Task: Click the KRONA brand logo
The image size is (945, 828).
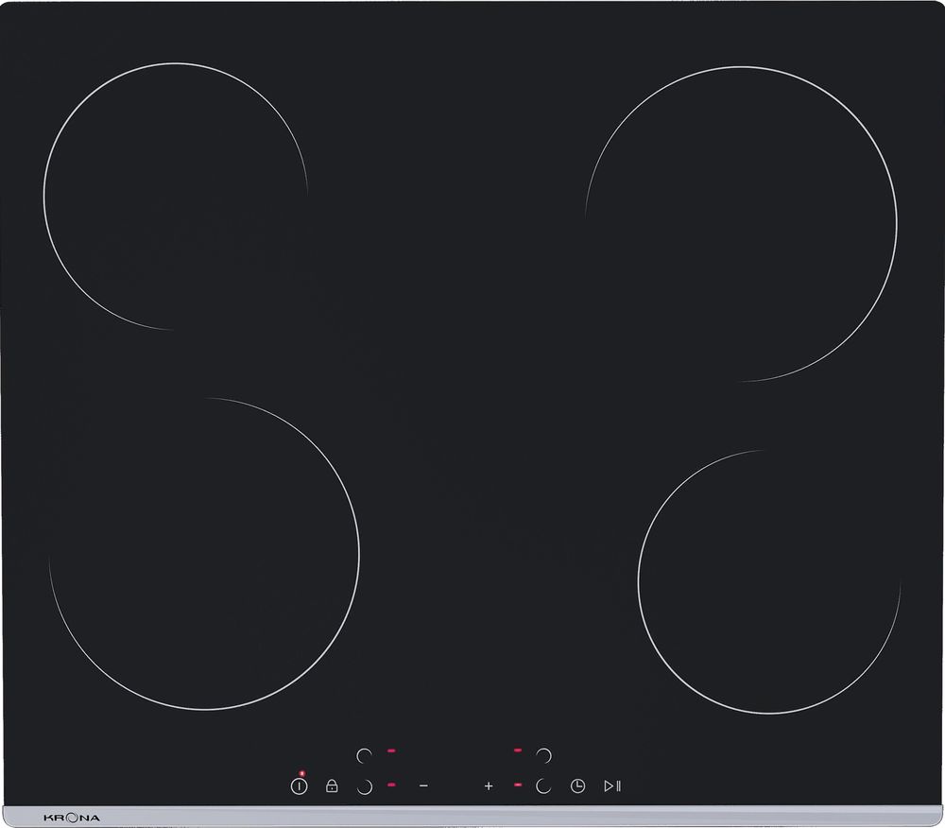Action: point(72,817)
